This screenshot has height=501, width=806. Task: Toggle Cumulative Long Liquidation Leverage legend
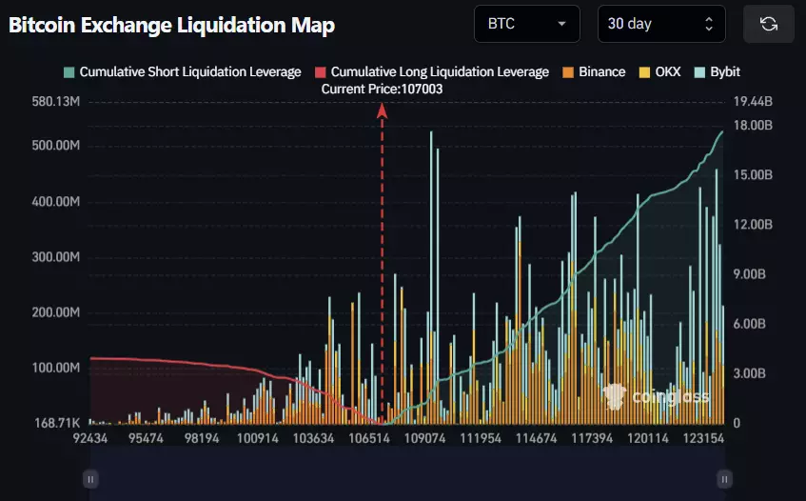tap(439, 71)
